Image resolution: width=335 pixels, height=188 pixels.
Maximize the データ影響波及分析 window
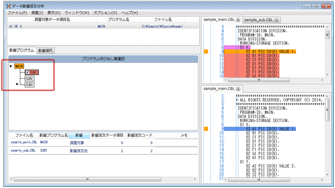(316, 6)
